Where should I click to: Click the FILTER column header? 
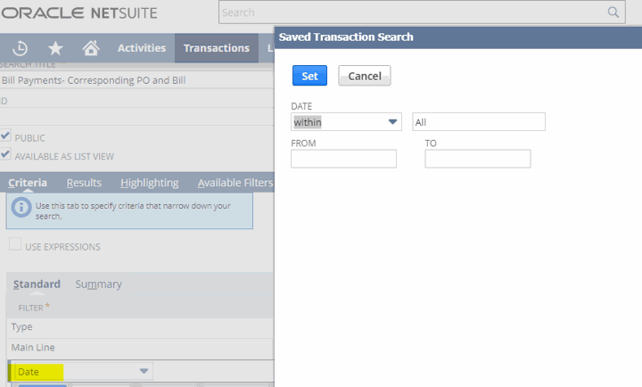coord(34,307)
